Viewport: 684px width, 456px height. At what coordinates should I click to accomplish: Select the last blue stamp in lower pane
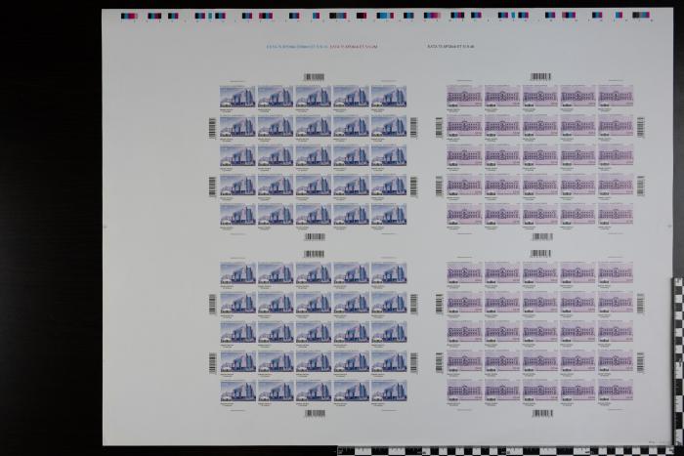click(x=389, y=393)
